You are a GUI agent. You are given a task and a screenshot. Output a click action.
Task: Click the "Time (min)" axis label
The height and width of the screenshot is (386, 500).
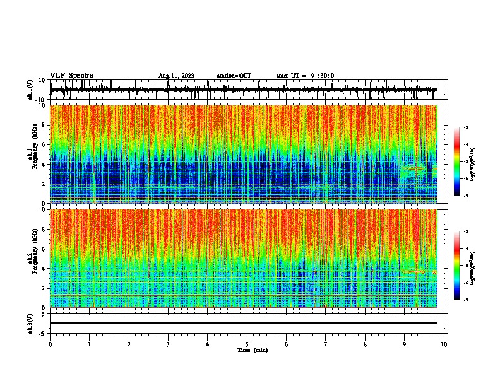tap(253, 350)
